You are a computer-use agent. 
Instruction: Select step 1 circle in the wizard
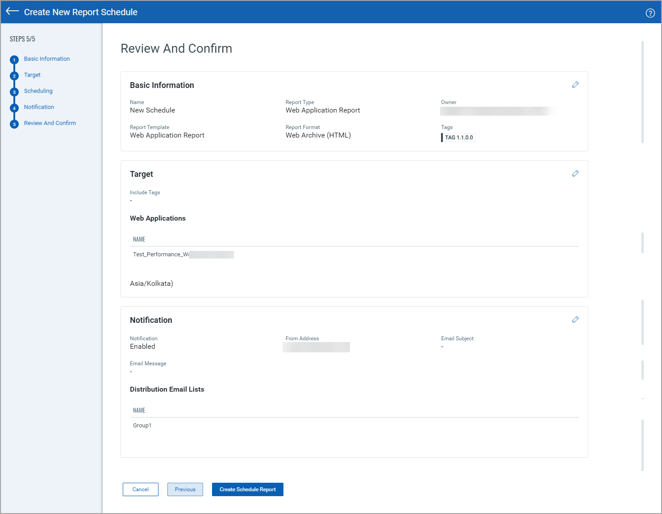(14, 60)
